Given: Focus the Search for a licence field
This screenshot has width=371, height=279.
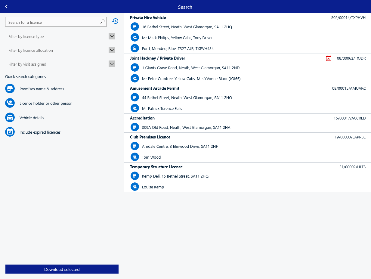Looking at the screenshot, I should tap(56, 22).
